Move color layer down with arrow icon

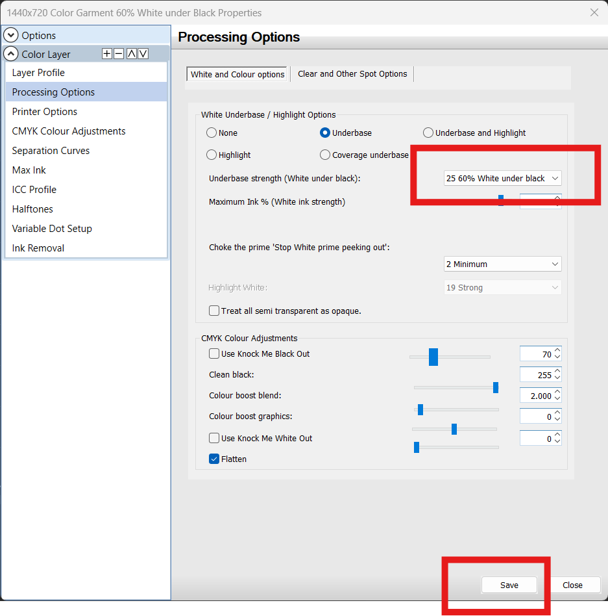143,54
